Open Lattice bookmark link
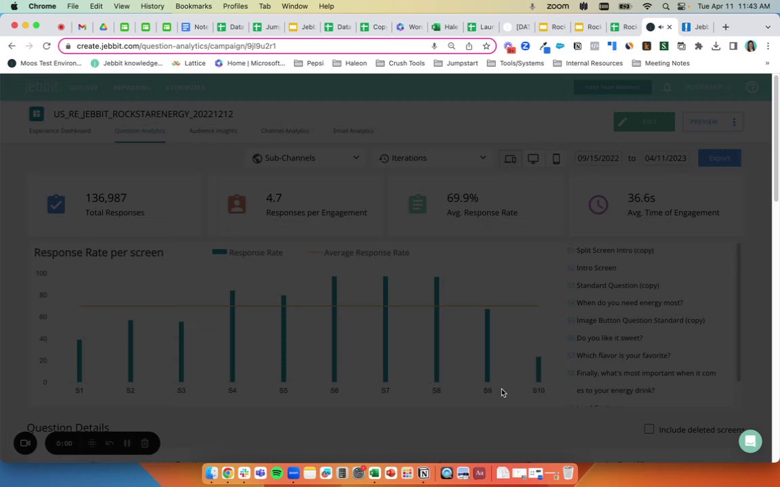This screenshot has height=487, width=780. coord(188,63)
